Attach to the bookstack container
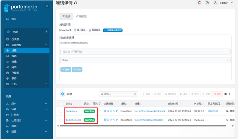Screen dimensions: 238x139 point(116,111)
